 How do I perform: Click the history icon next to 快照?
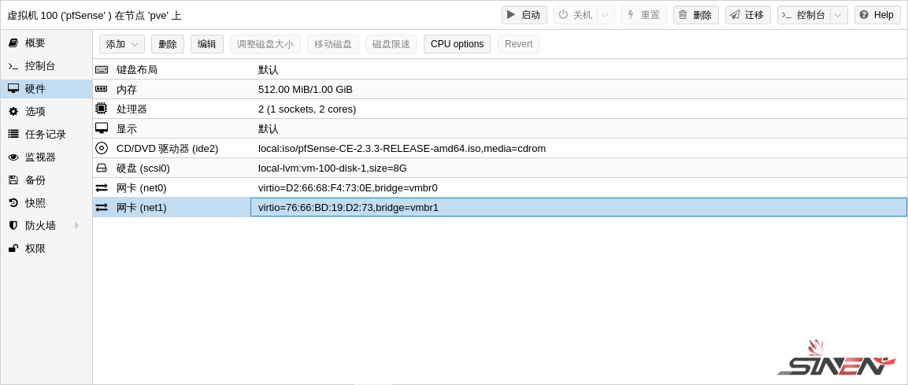pos(13,202)
